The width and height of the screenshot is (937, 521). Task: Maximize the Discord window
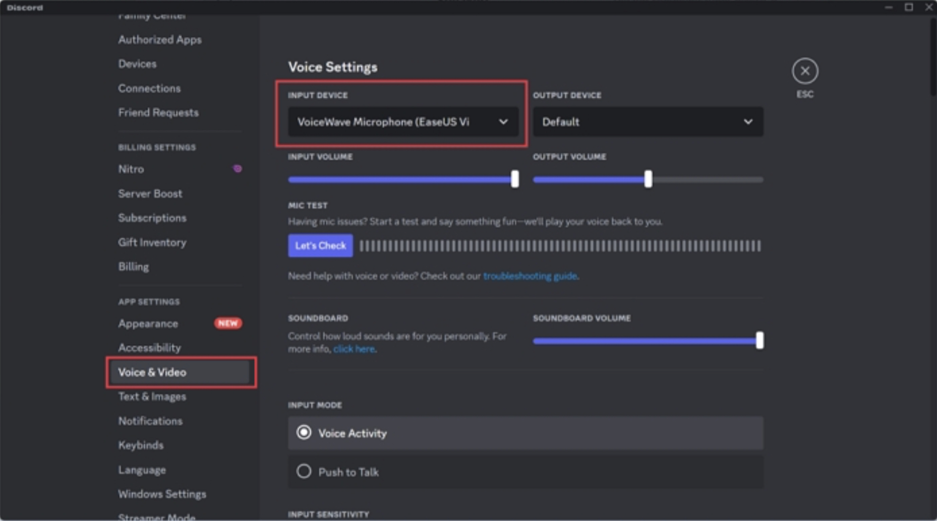[909, 7]
